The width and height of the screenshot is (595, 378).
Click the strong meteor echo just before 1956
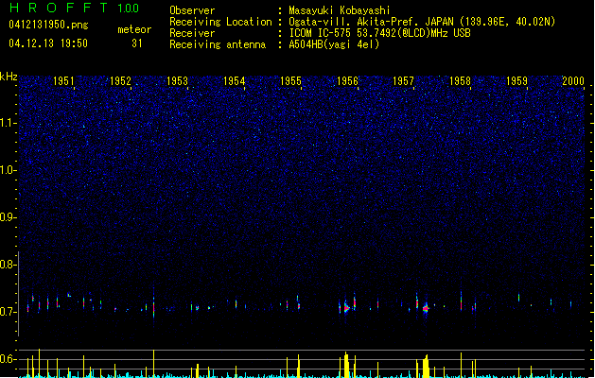tap(345, 308)
